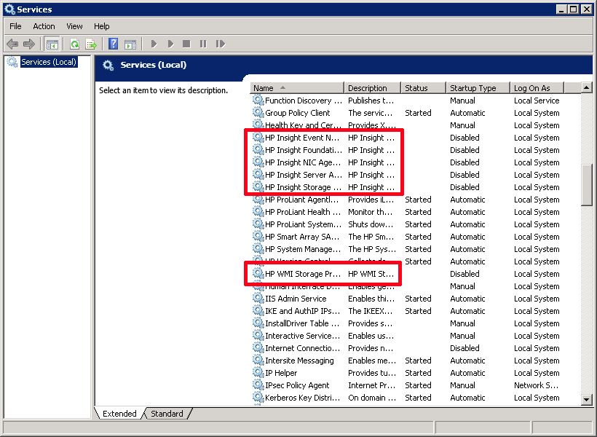The height and width of the screenshot is (437, 597).
Task: Click the gear icon for Function Discovery
Action: click(258, 101)
